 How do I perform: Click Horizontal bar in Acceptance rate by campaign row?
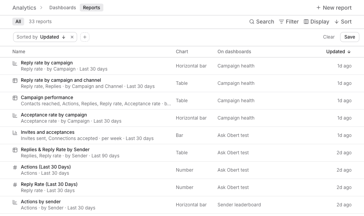(191, 118)
